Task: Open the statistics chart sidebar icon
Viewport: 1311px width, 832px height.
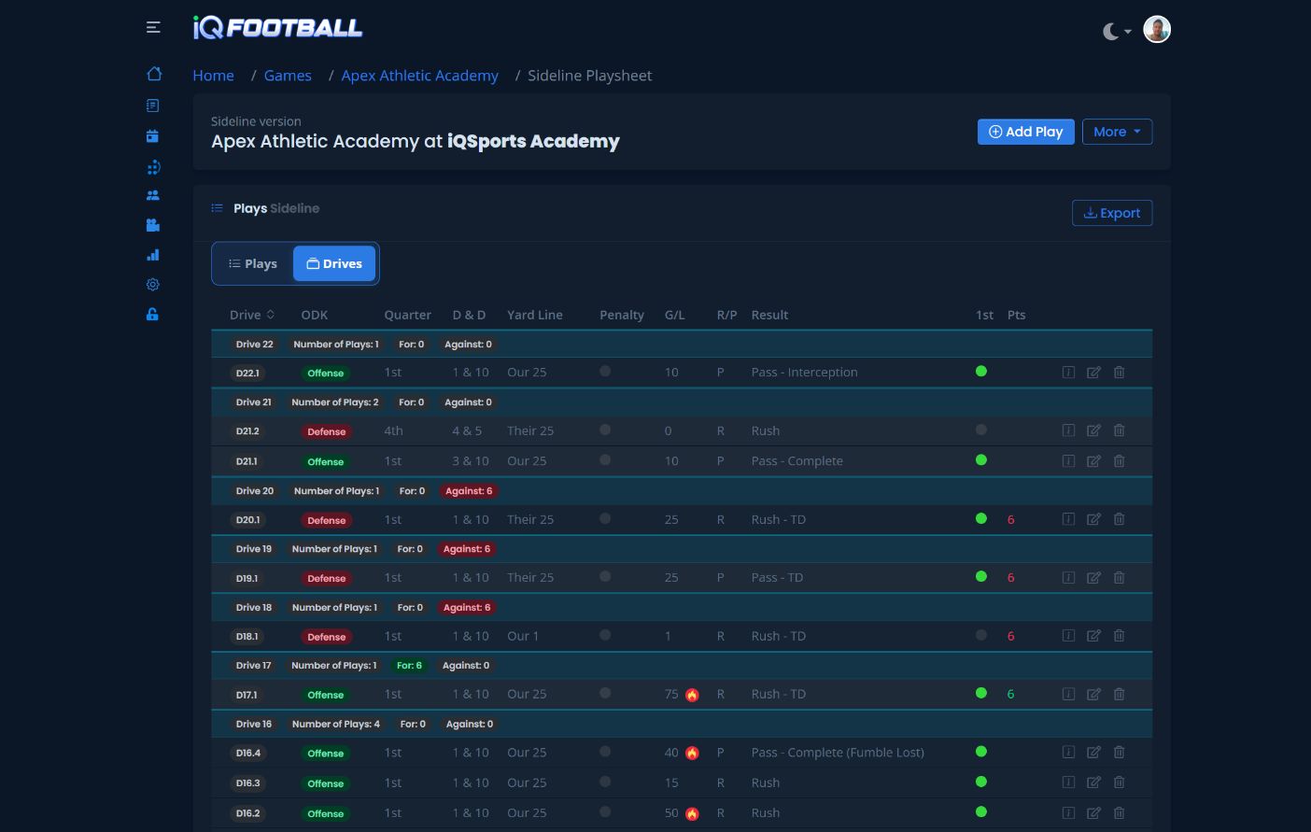Action: click(153, 255)
